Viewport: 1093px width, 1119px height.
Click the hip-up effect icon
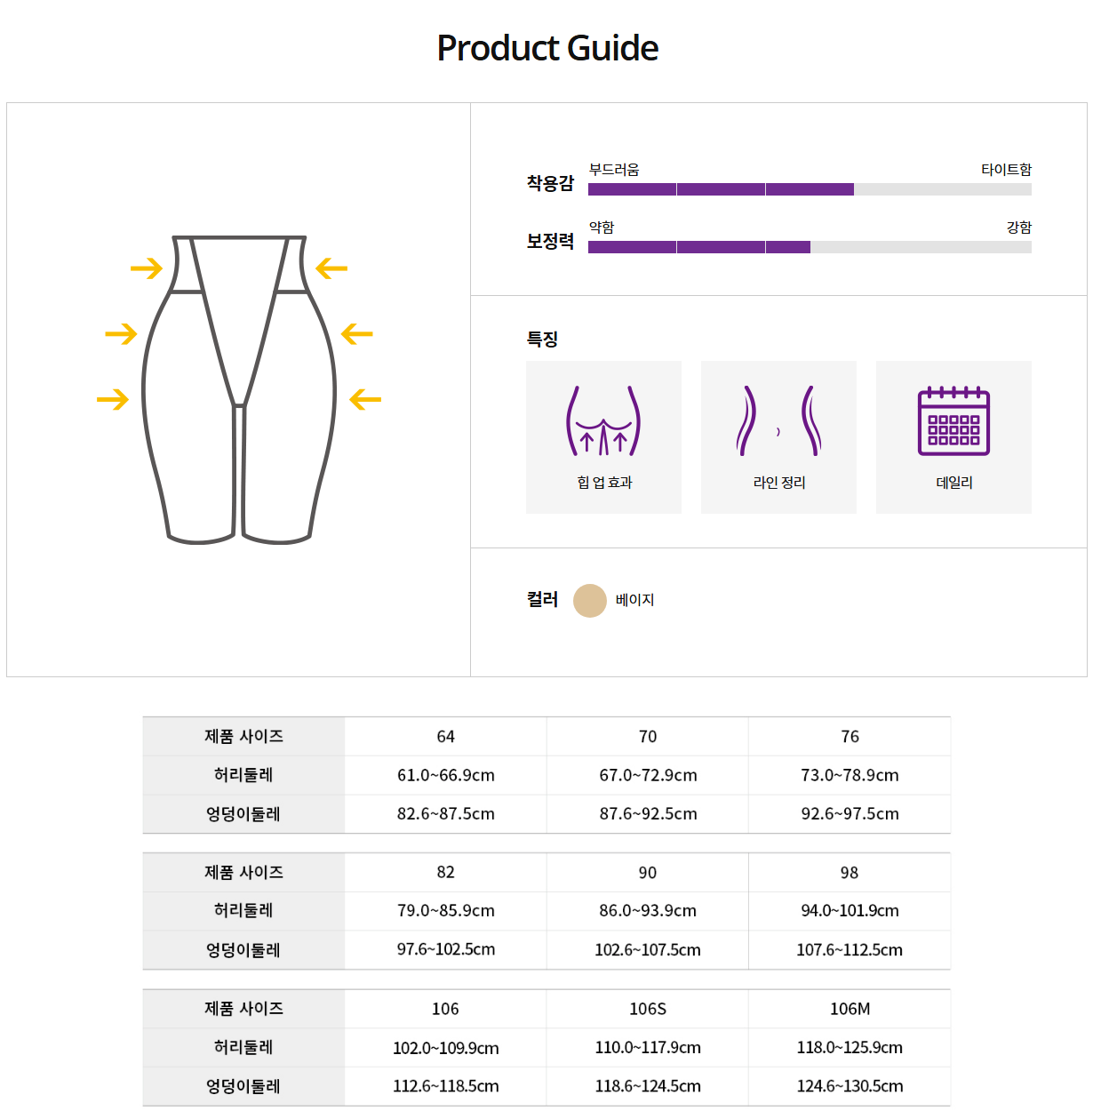tap(603, 421)
